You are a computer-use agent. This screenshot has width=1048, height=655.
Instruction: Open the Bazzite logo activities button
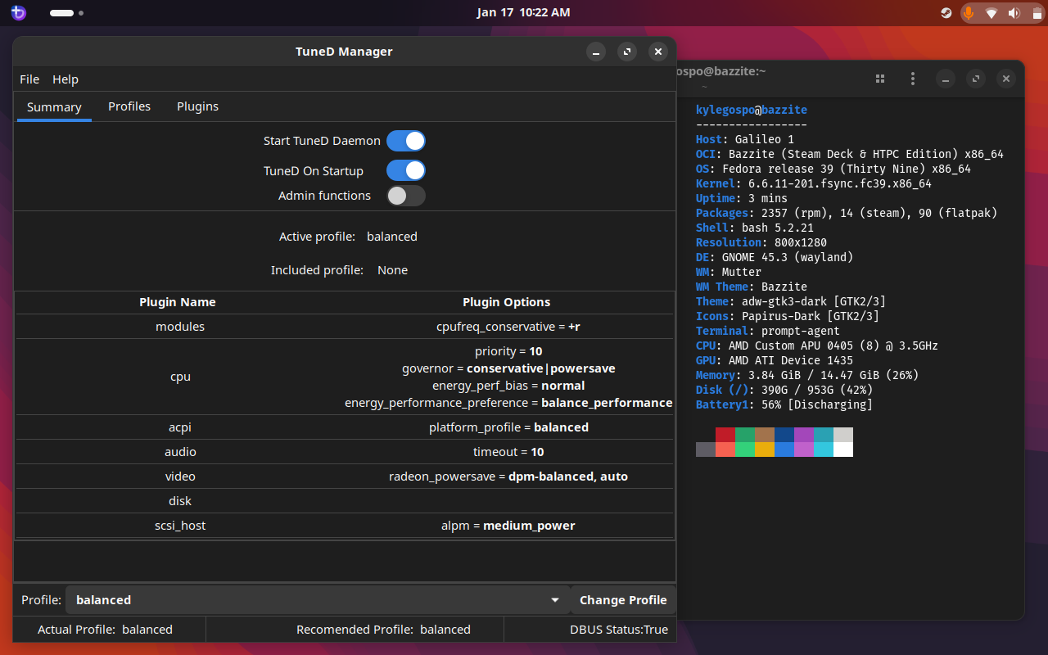point(18,13)
